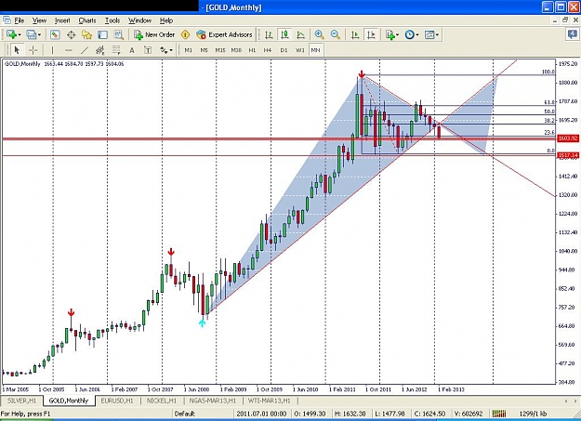Open the File menu

coord(19,20)
